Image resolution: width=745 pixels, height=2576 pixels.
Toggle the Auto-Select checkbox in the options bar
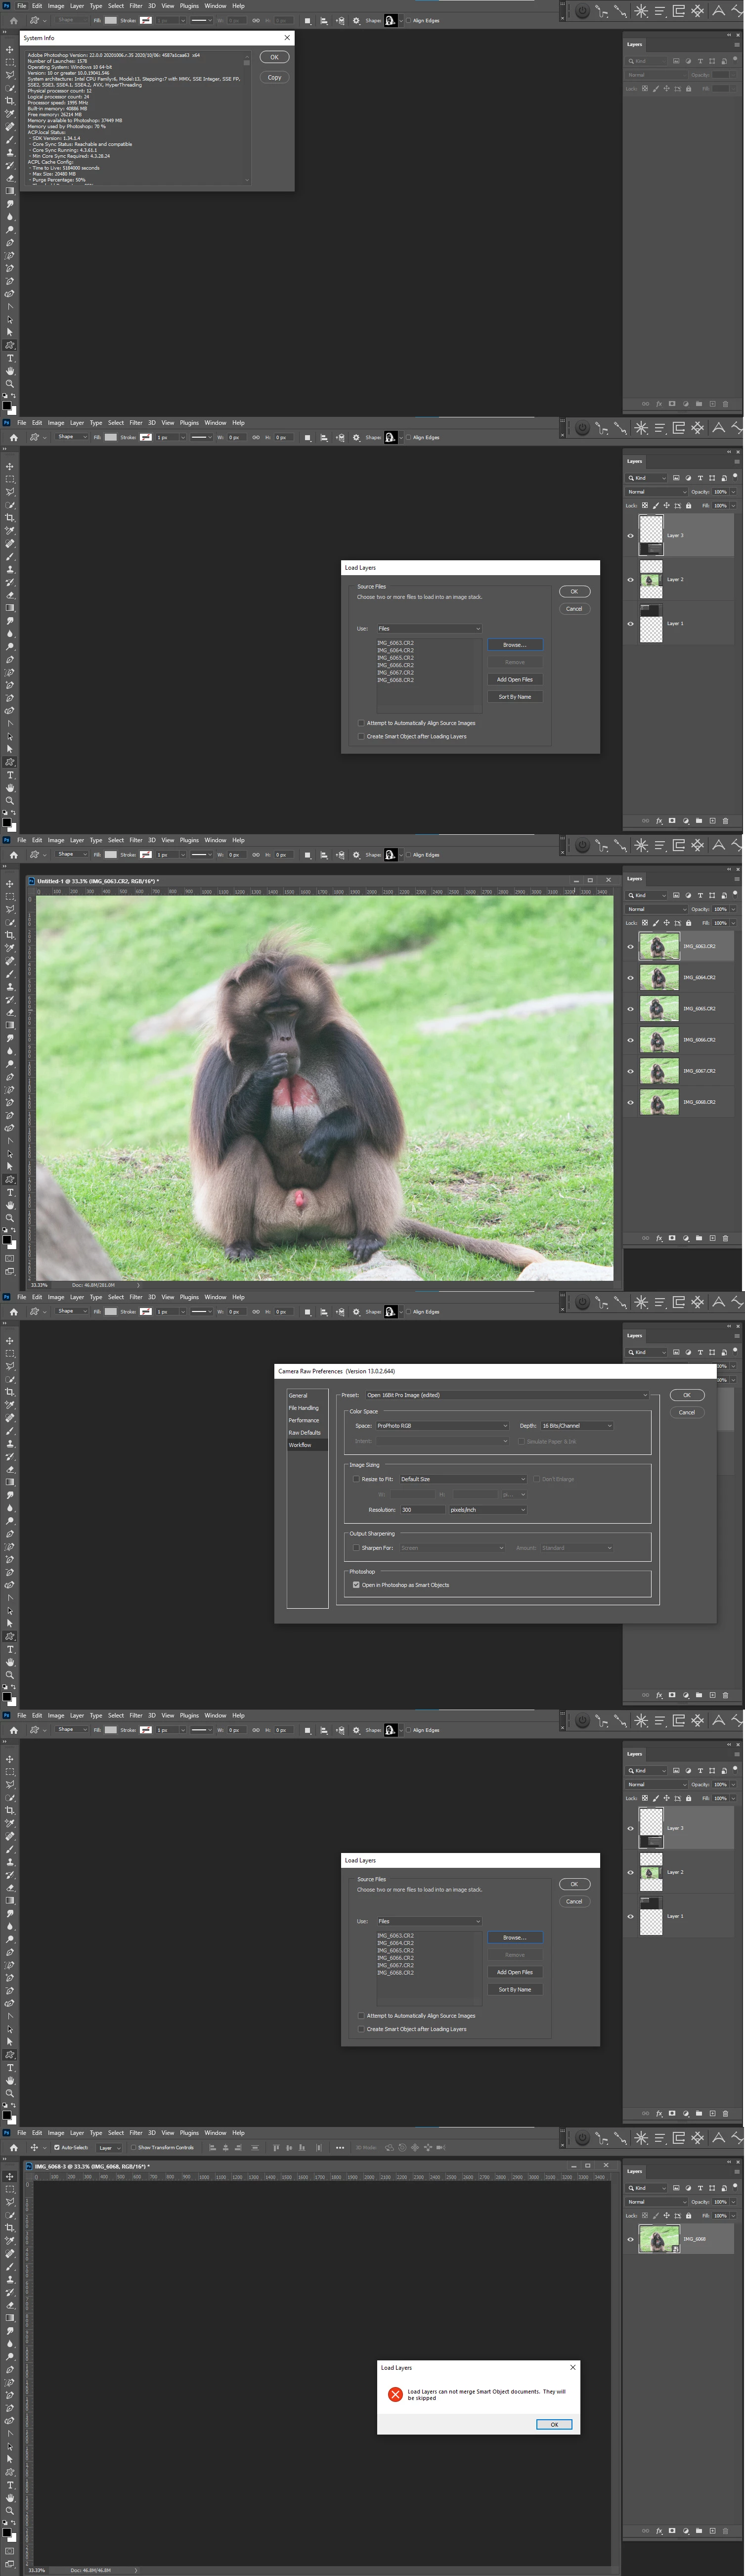tap(57, 2147)
